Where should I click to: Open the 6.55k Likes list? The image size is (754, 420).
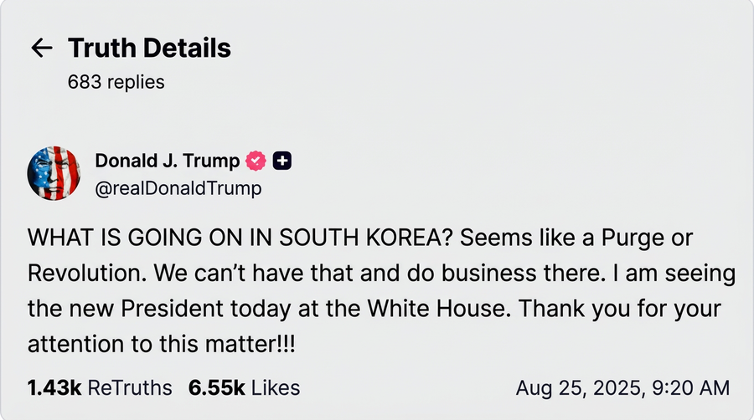pyautogui.click(x=244, y=388)
